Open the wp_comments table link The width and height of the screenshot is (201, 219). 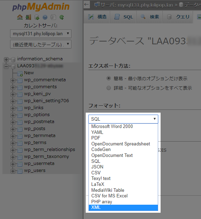[40, 87]
